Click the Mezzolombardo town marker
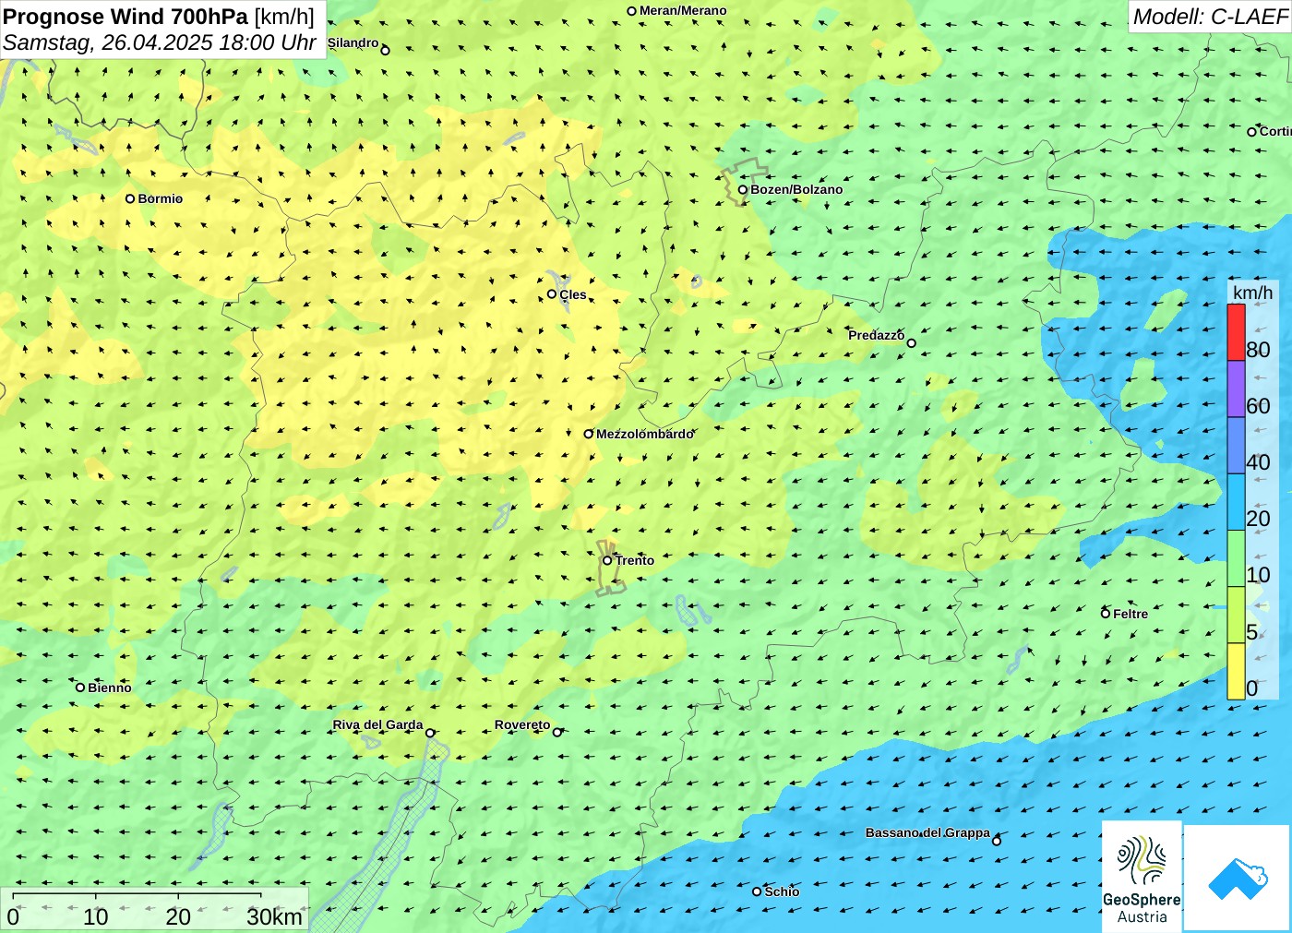This screenshot has height=933, width=1292. pos(588,434)
